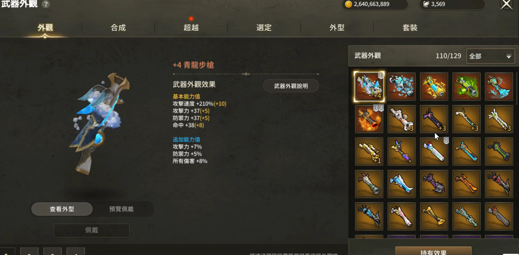519x255 pixels.
Task: Select the golden trumpet-shaped gun skin
Action: [434, 216]
